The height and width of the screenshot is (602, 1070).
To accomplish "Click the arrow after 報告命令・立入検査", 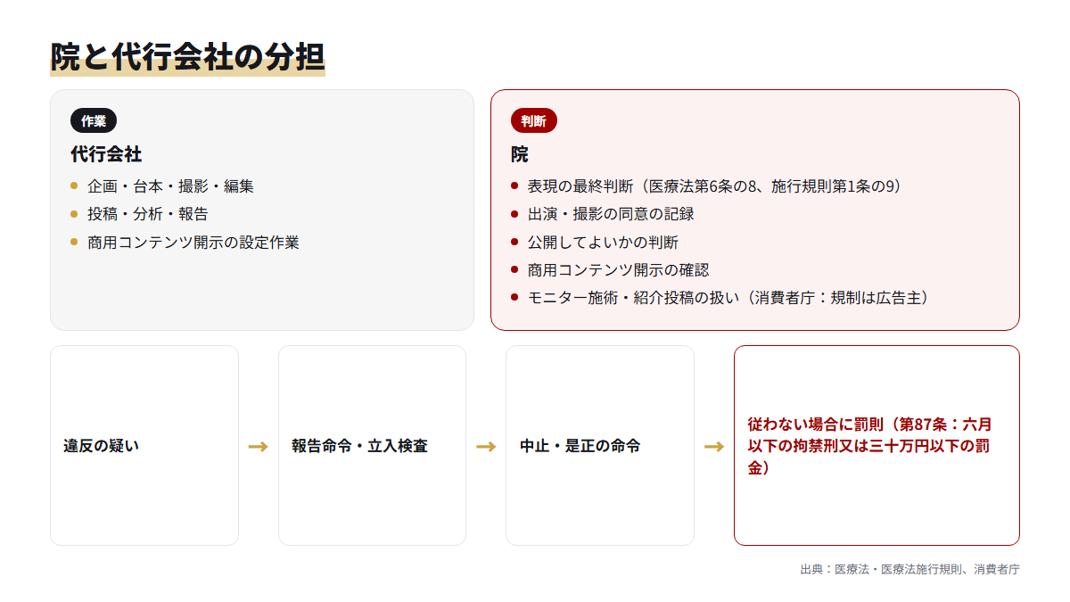I will coord(486,446).
